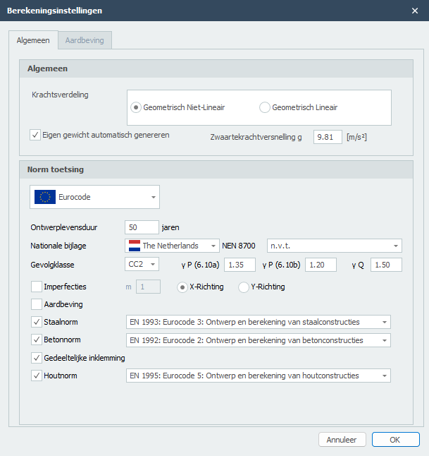This screenshot has width=429, height=456.
Task: Switch to the Aardbeving tab
Action: coord(84,41)
